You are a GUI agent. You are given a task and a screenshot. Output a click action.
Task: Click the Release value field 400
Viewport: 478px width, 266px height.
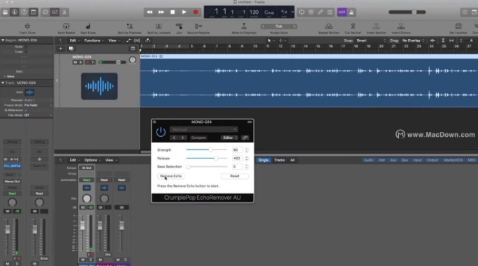[x=237, y=158]
